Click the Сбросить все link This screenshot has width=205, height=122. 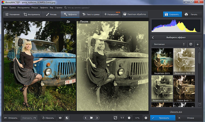click(176, 112)
